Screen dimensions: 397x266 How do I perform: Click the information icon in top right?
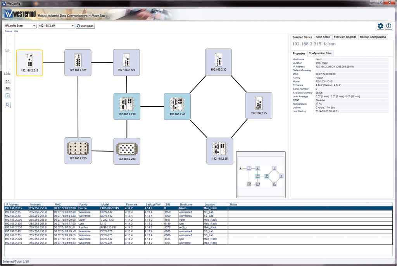388,26
